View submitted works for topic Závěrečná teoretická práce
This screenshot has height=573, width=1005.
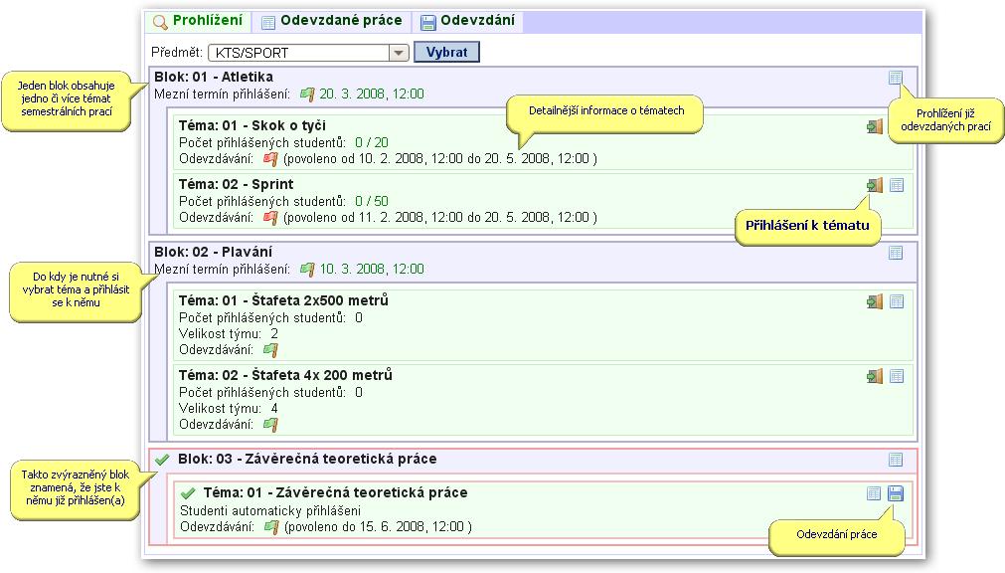point(874,492)
